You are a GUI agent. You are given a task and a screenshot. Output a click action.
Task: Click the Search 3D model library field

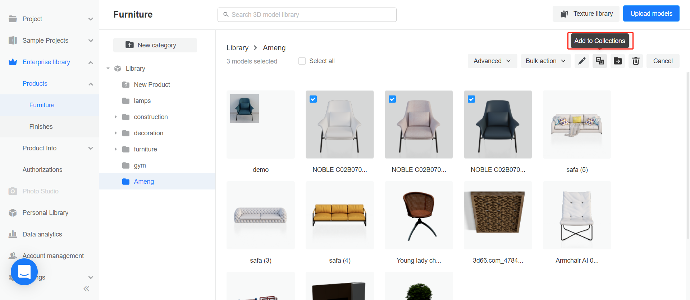(307, 15)
